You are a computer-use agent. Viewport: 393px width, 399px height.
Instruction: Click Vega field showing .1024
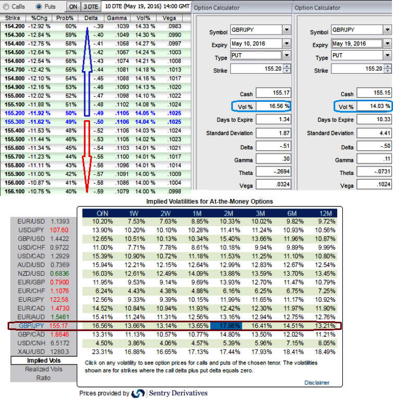tap(374, 184)
